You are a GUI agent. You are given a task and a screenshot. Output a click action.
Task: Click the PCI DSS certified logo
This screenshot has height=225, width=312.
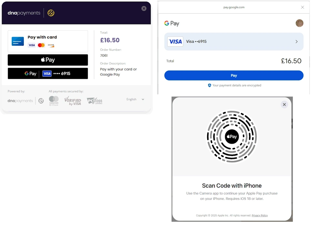click(95, 101)
